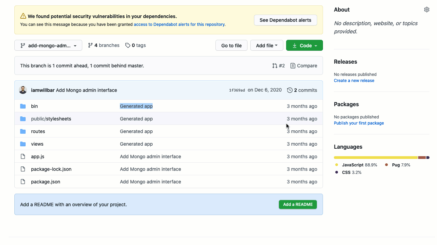Click the views folder icon

(x=23, y=144)
